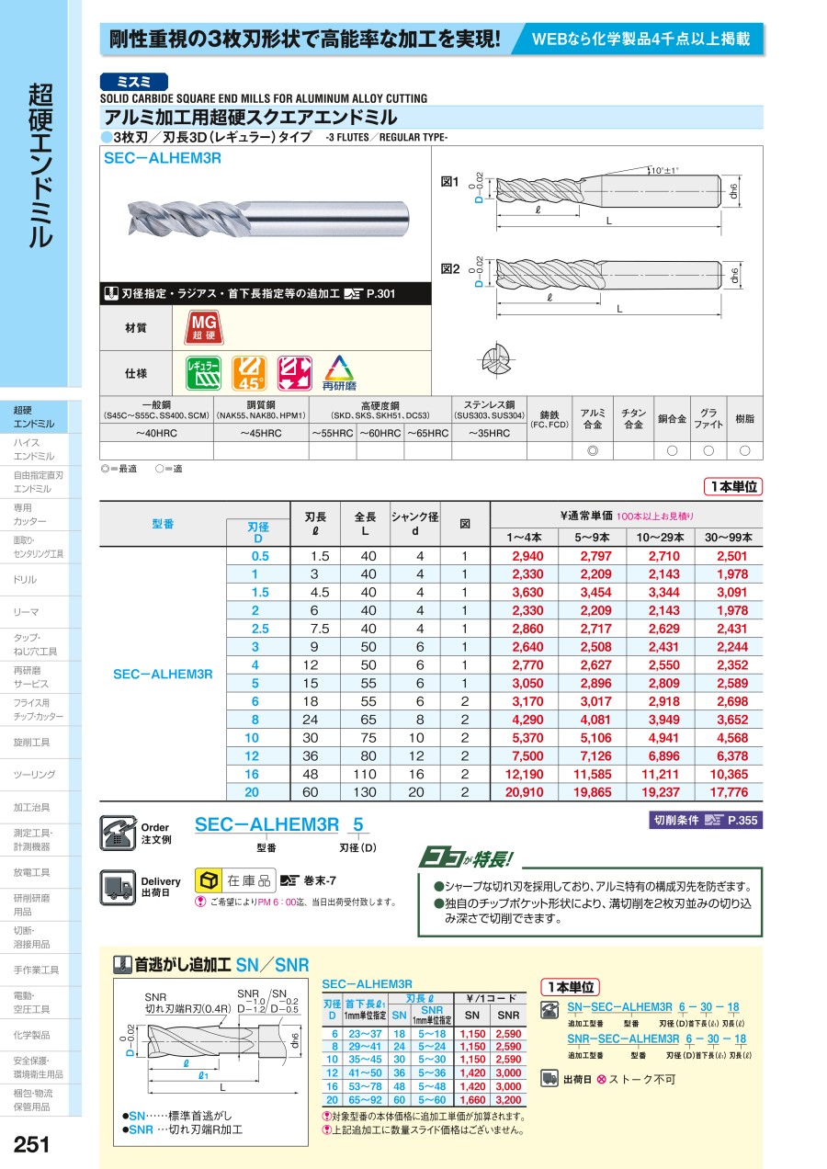This screenshot has height=1169, width=827.
Task: Go to the ドリル sidebar section
Action: (26, 580)
